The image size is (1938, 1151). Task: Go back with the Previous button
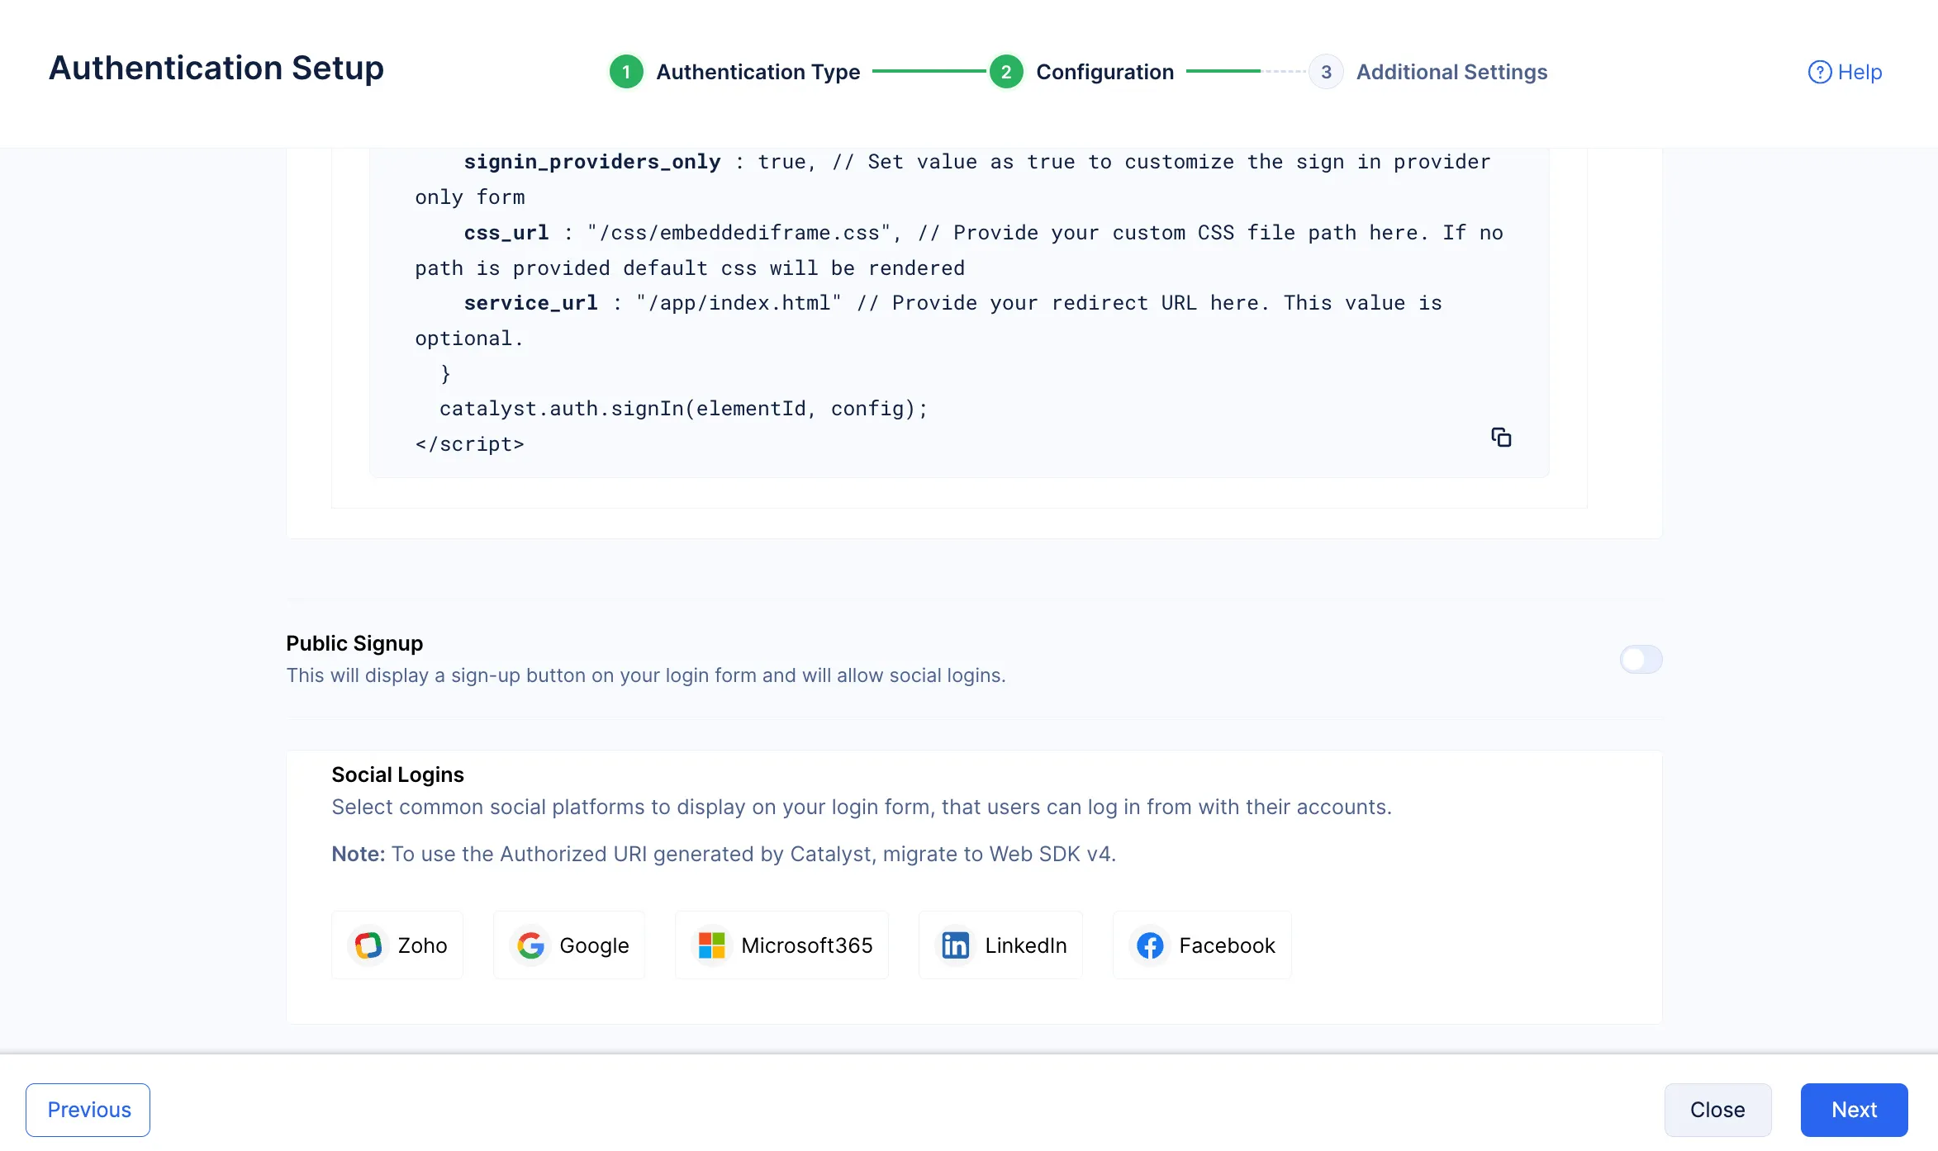[88, 1110]
